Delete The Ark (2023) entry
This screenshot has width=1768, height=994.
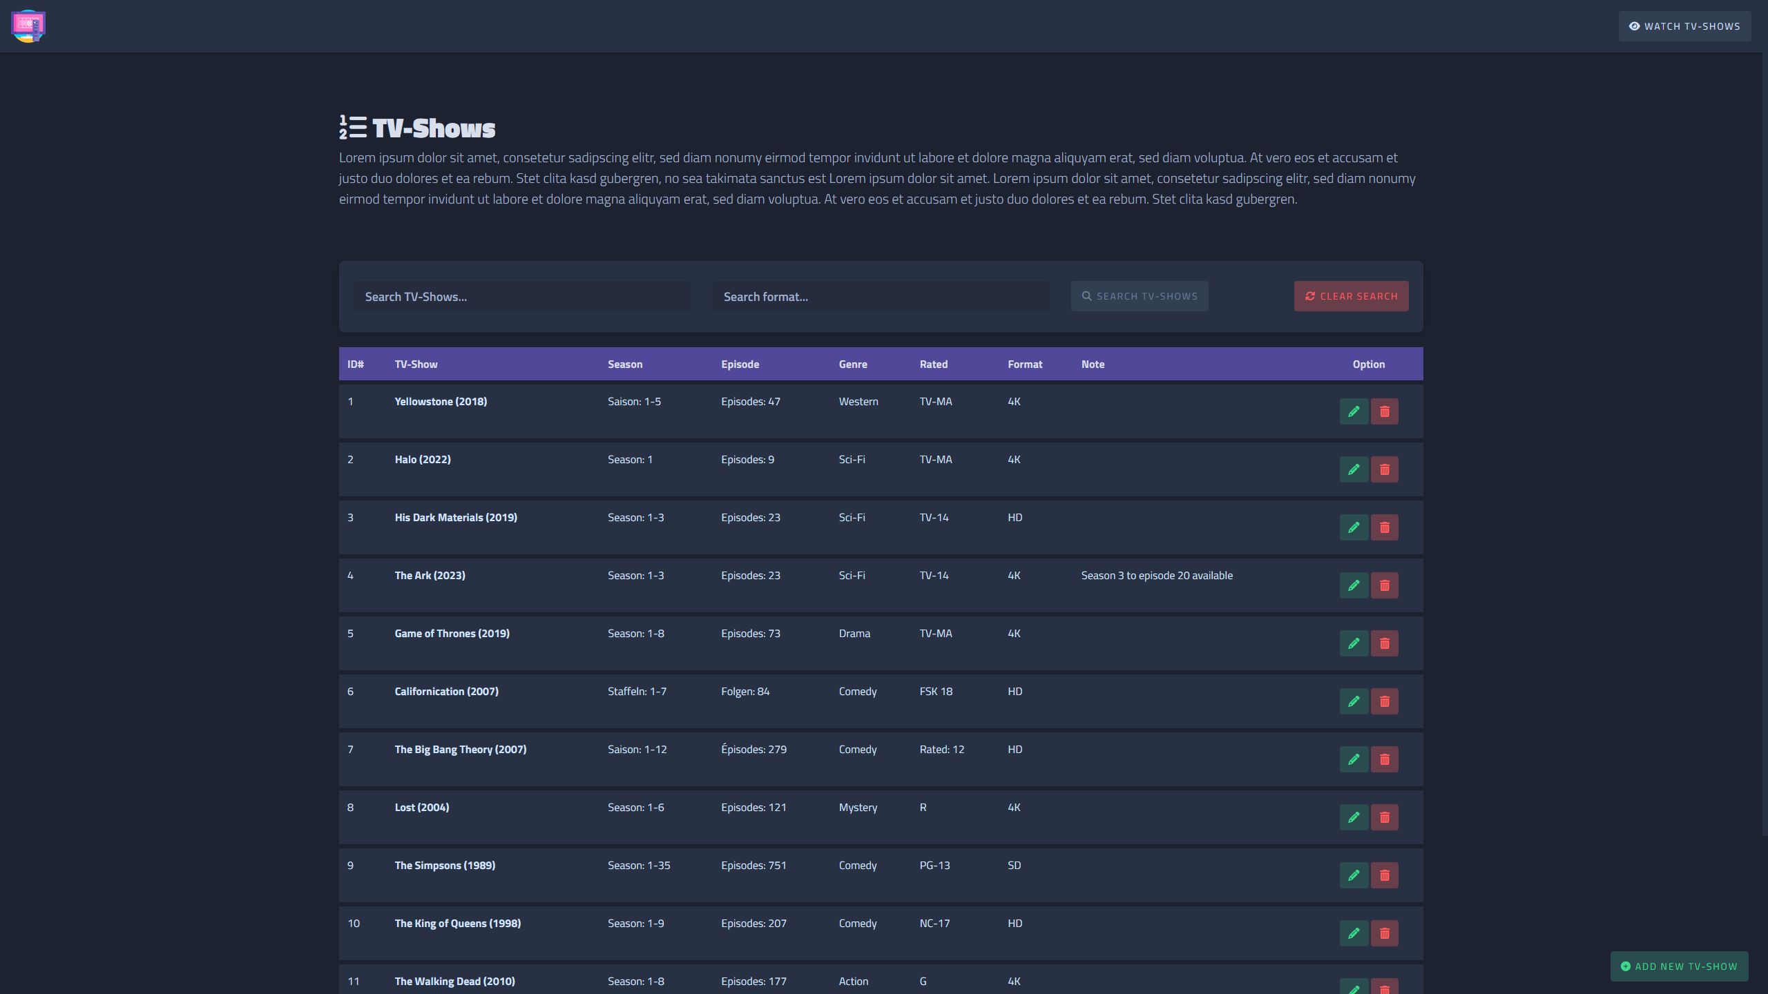pos(1384,585)
